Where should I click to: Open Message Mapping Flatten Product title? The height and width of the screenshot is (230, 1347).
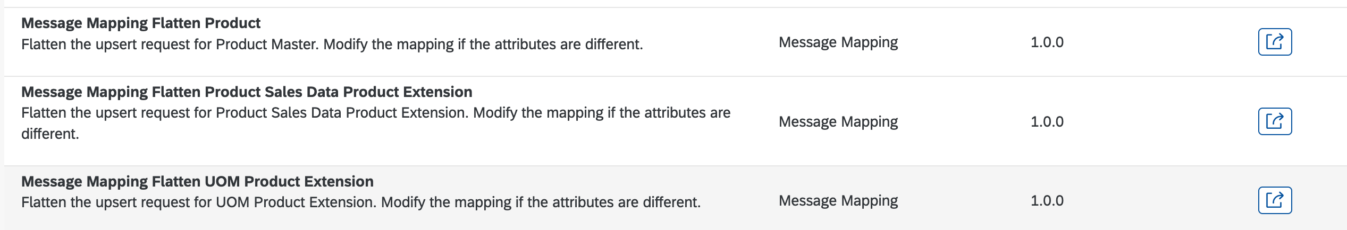(141, 23)
